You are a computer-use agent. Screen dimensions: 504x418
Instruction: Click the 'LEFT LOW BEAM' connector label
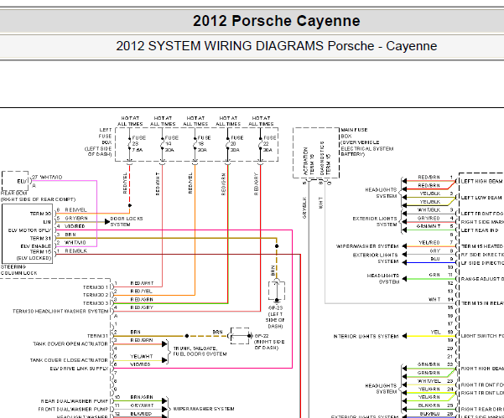[x=481, y=198]
